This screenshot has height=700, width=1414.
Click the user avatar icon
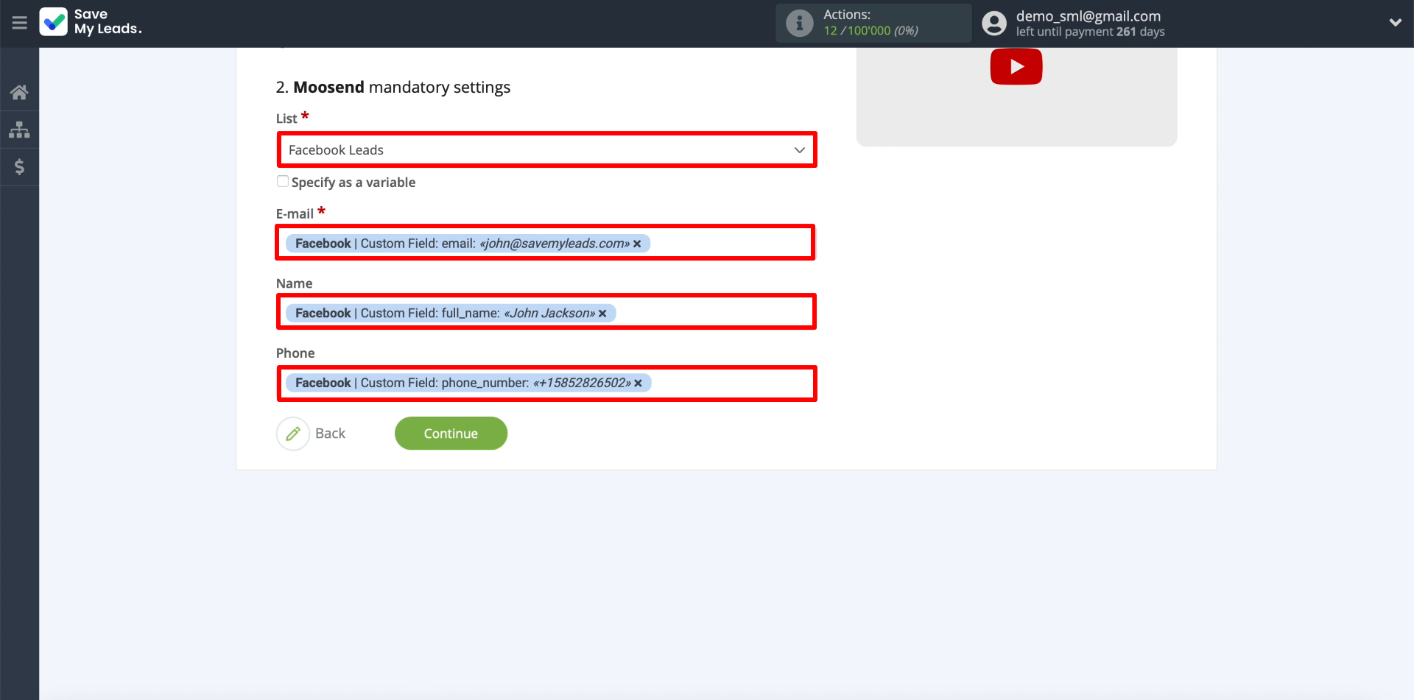[x=994, y=24]
